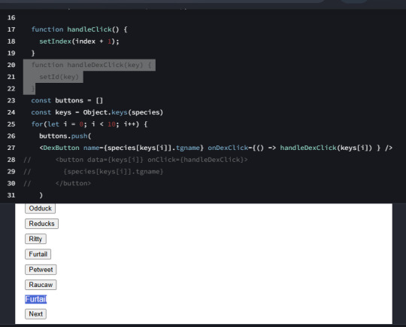Click line number 31 in gutter
Screen dimensions: 406x327
coord(11,195)
